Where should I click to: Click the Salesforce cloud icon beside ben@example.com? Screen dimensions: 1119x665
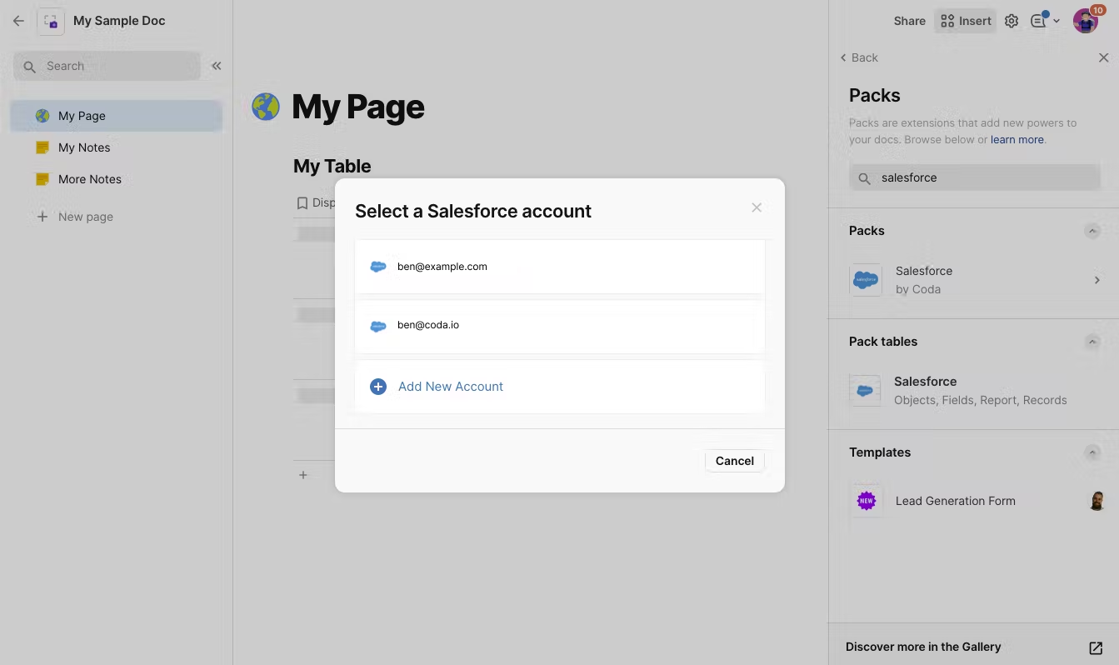378,266
